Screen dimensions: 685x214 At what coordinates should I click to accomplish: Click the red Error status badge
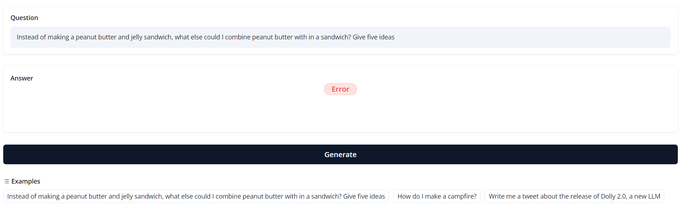[x=340, y=89]
